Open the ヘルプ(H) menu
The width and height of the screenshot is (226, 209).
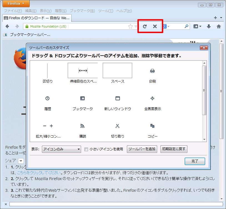click(124, 11)
